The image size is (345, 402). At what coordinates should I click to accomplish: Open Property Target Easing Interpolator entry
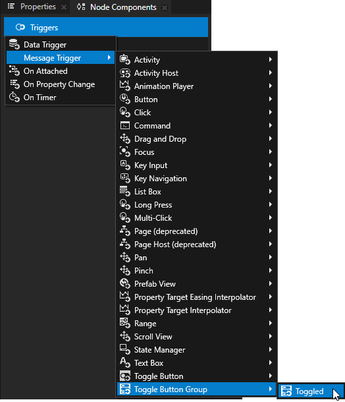click(x=196, y=297)
